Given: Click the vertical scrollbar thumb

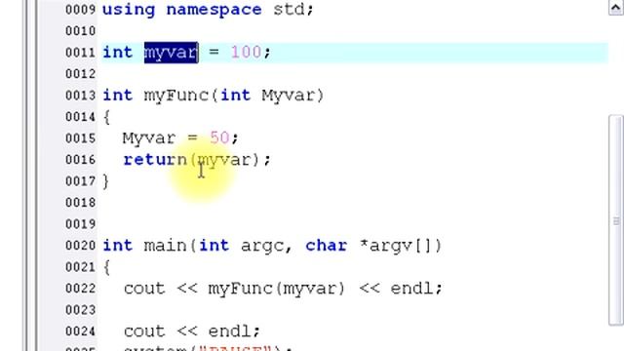Looking at the screenshot, I should click(x=616, y=221).
